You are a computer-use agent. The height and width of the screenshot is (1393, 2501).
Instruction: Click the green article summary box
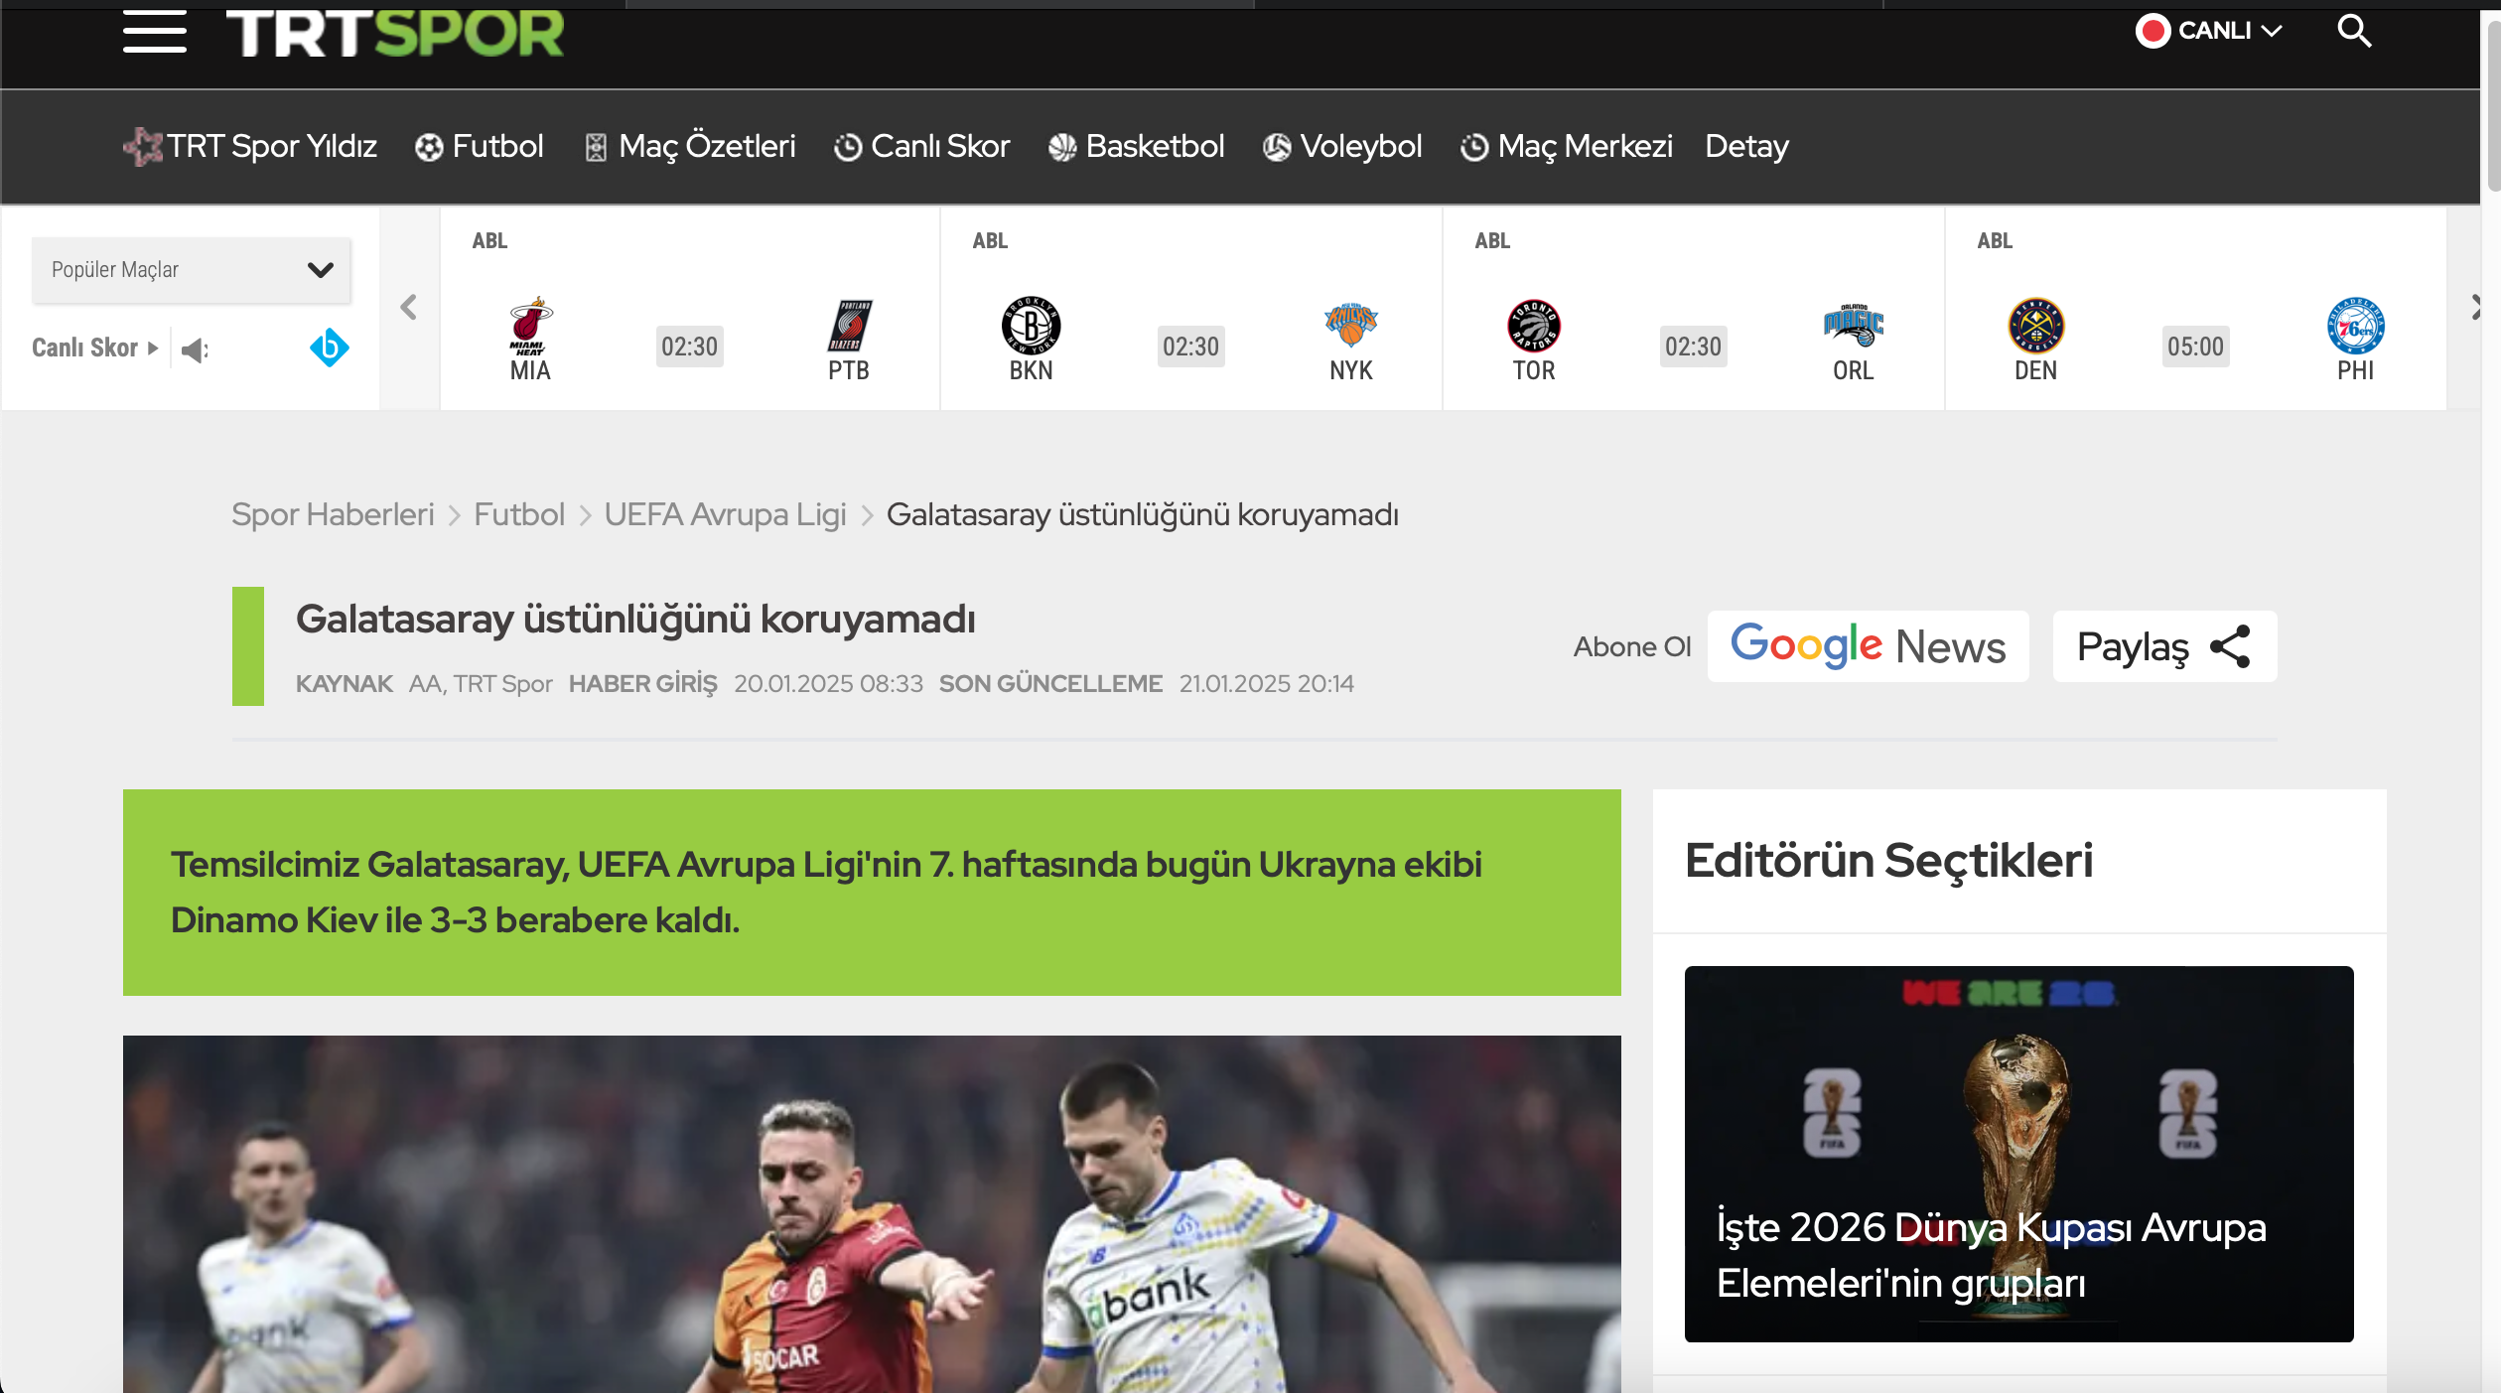(x=872, y=893)
